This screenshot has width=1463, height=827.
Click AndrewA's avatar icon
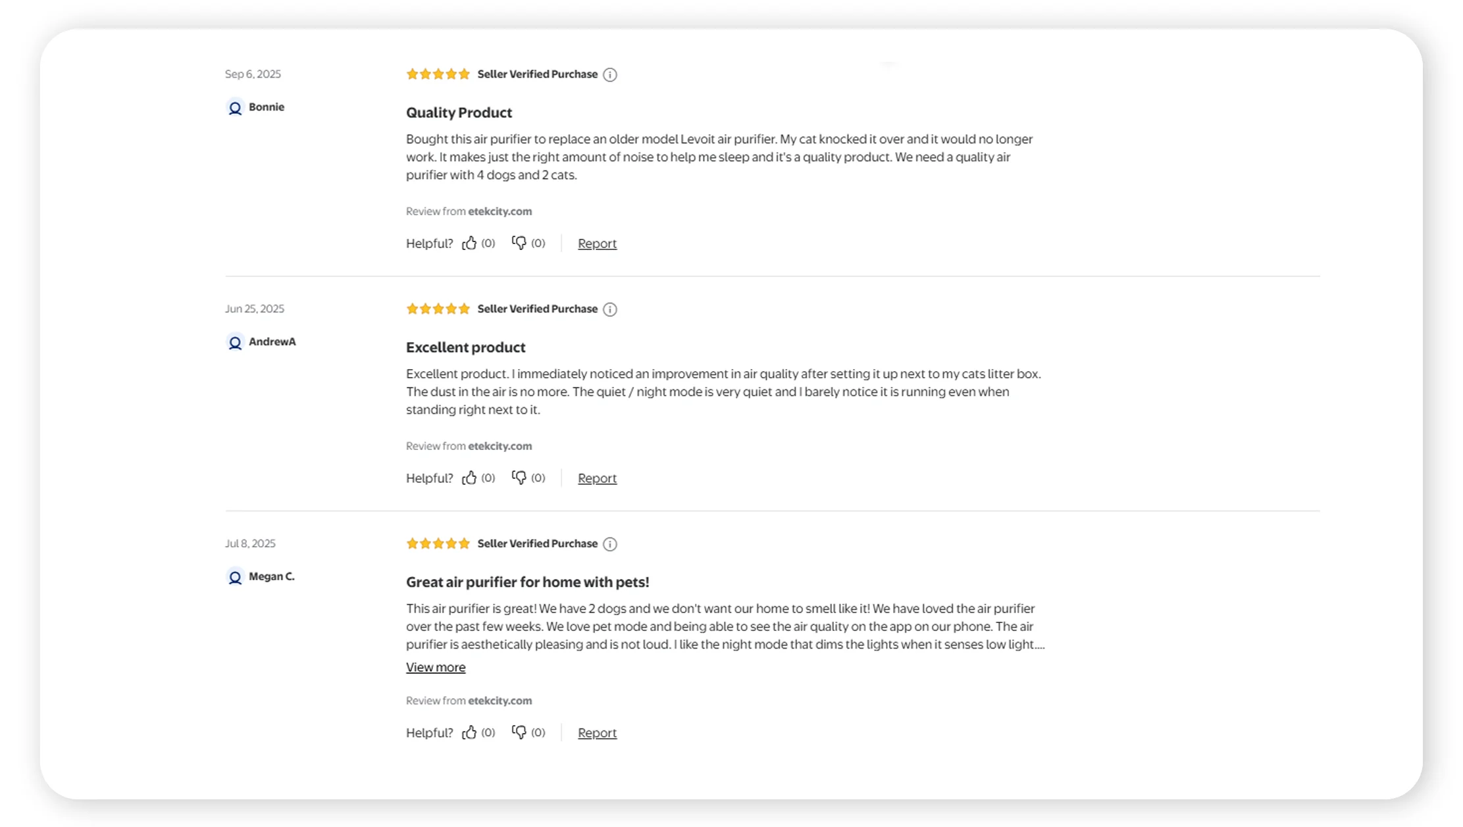pos(235,342)
